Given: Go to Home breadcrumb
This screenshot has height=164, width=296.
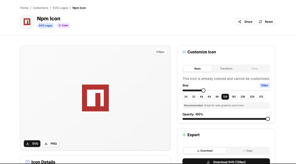Looking at the screenshot, I should pyautogui.click(x=24, y=8).
